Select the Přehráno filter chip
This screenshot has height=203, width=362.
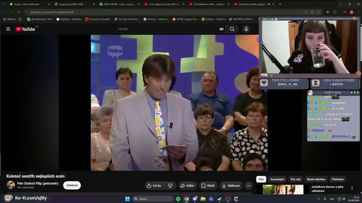coord(338,179)
